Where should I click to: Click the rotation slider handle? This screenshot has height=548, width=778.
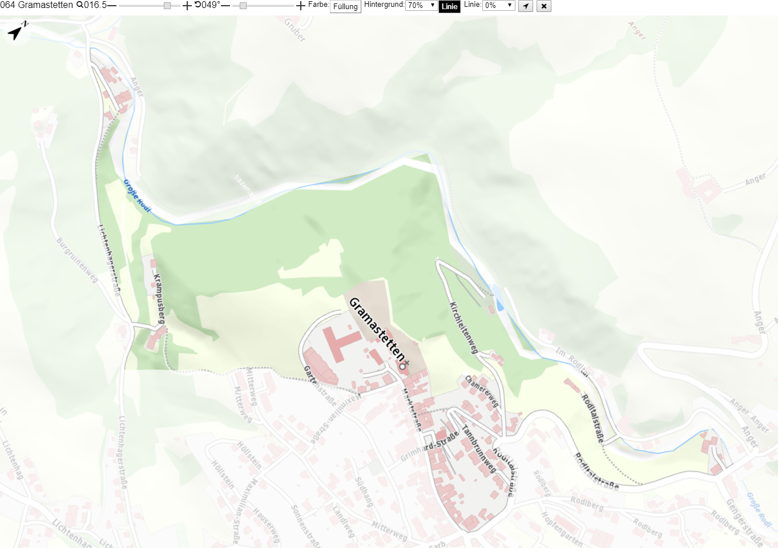[243, 6]
